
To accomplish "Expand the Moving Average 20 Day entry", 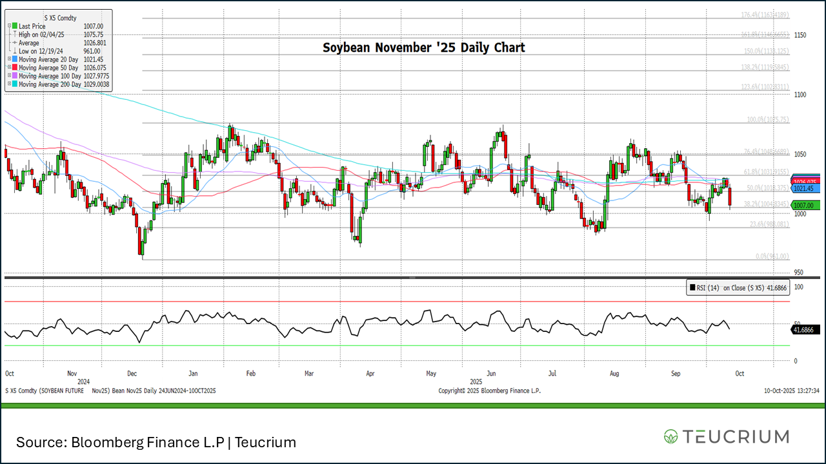I will (x=10, y=59).
